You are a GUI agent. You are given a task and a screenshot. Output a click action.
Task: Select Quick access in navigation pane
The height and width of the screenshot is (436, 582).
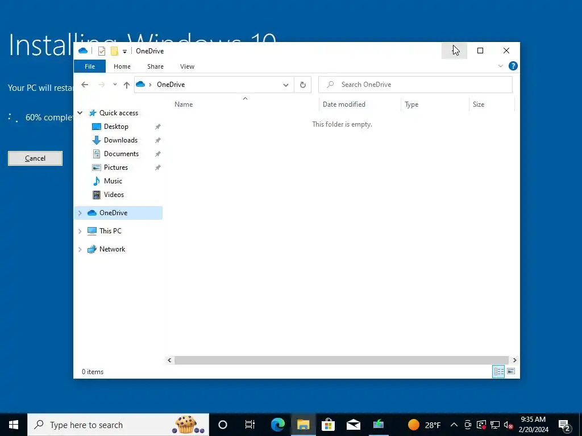point(119,113)
